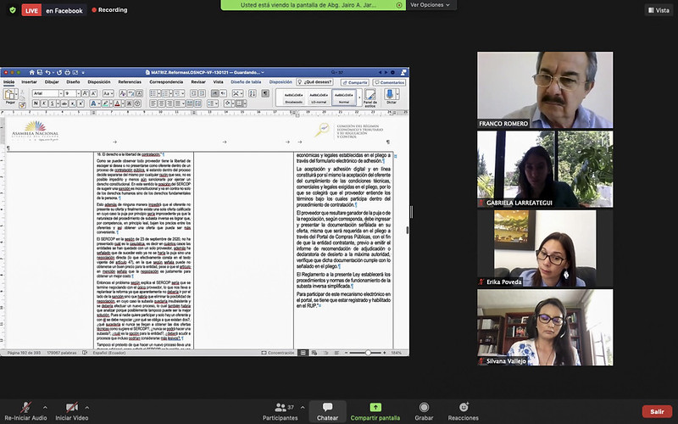
Task: Click the Pegar paste icon
Action: (x=8, y=94)
